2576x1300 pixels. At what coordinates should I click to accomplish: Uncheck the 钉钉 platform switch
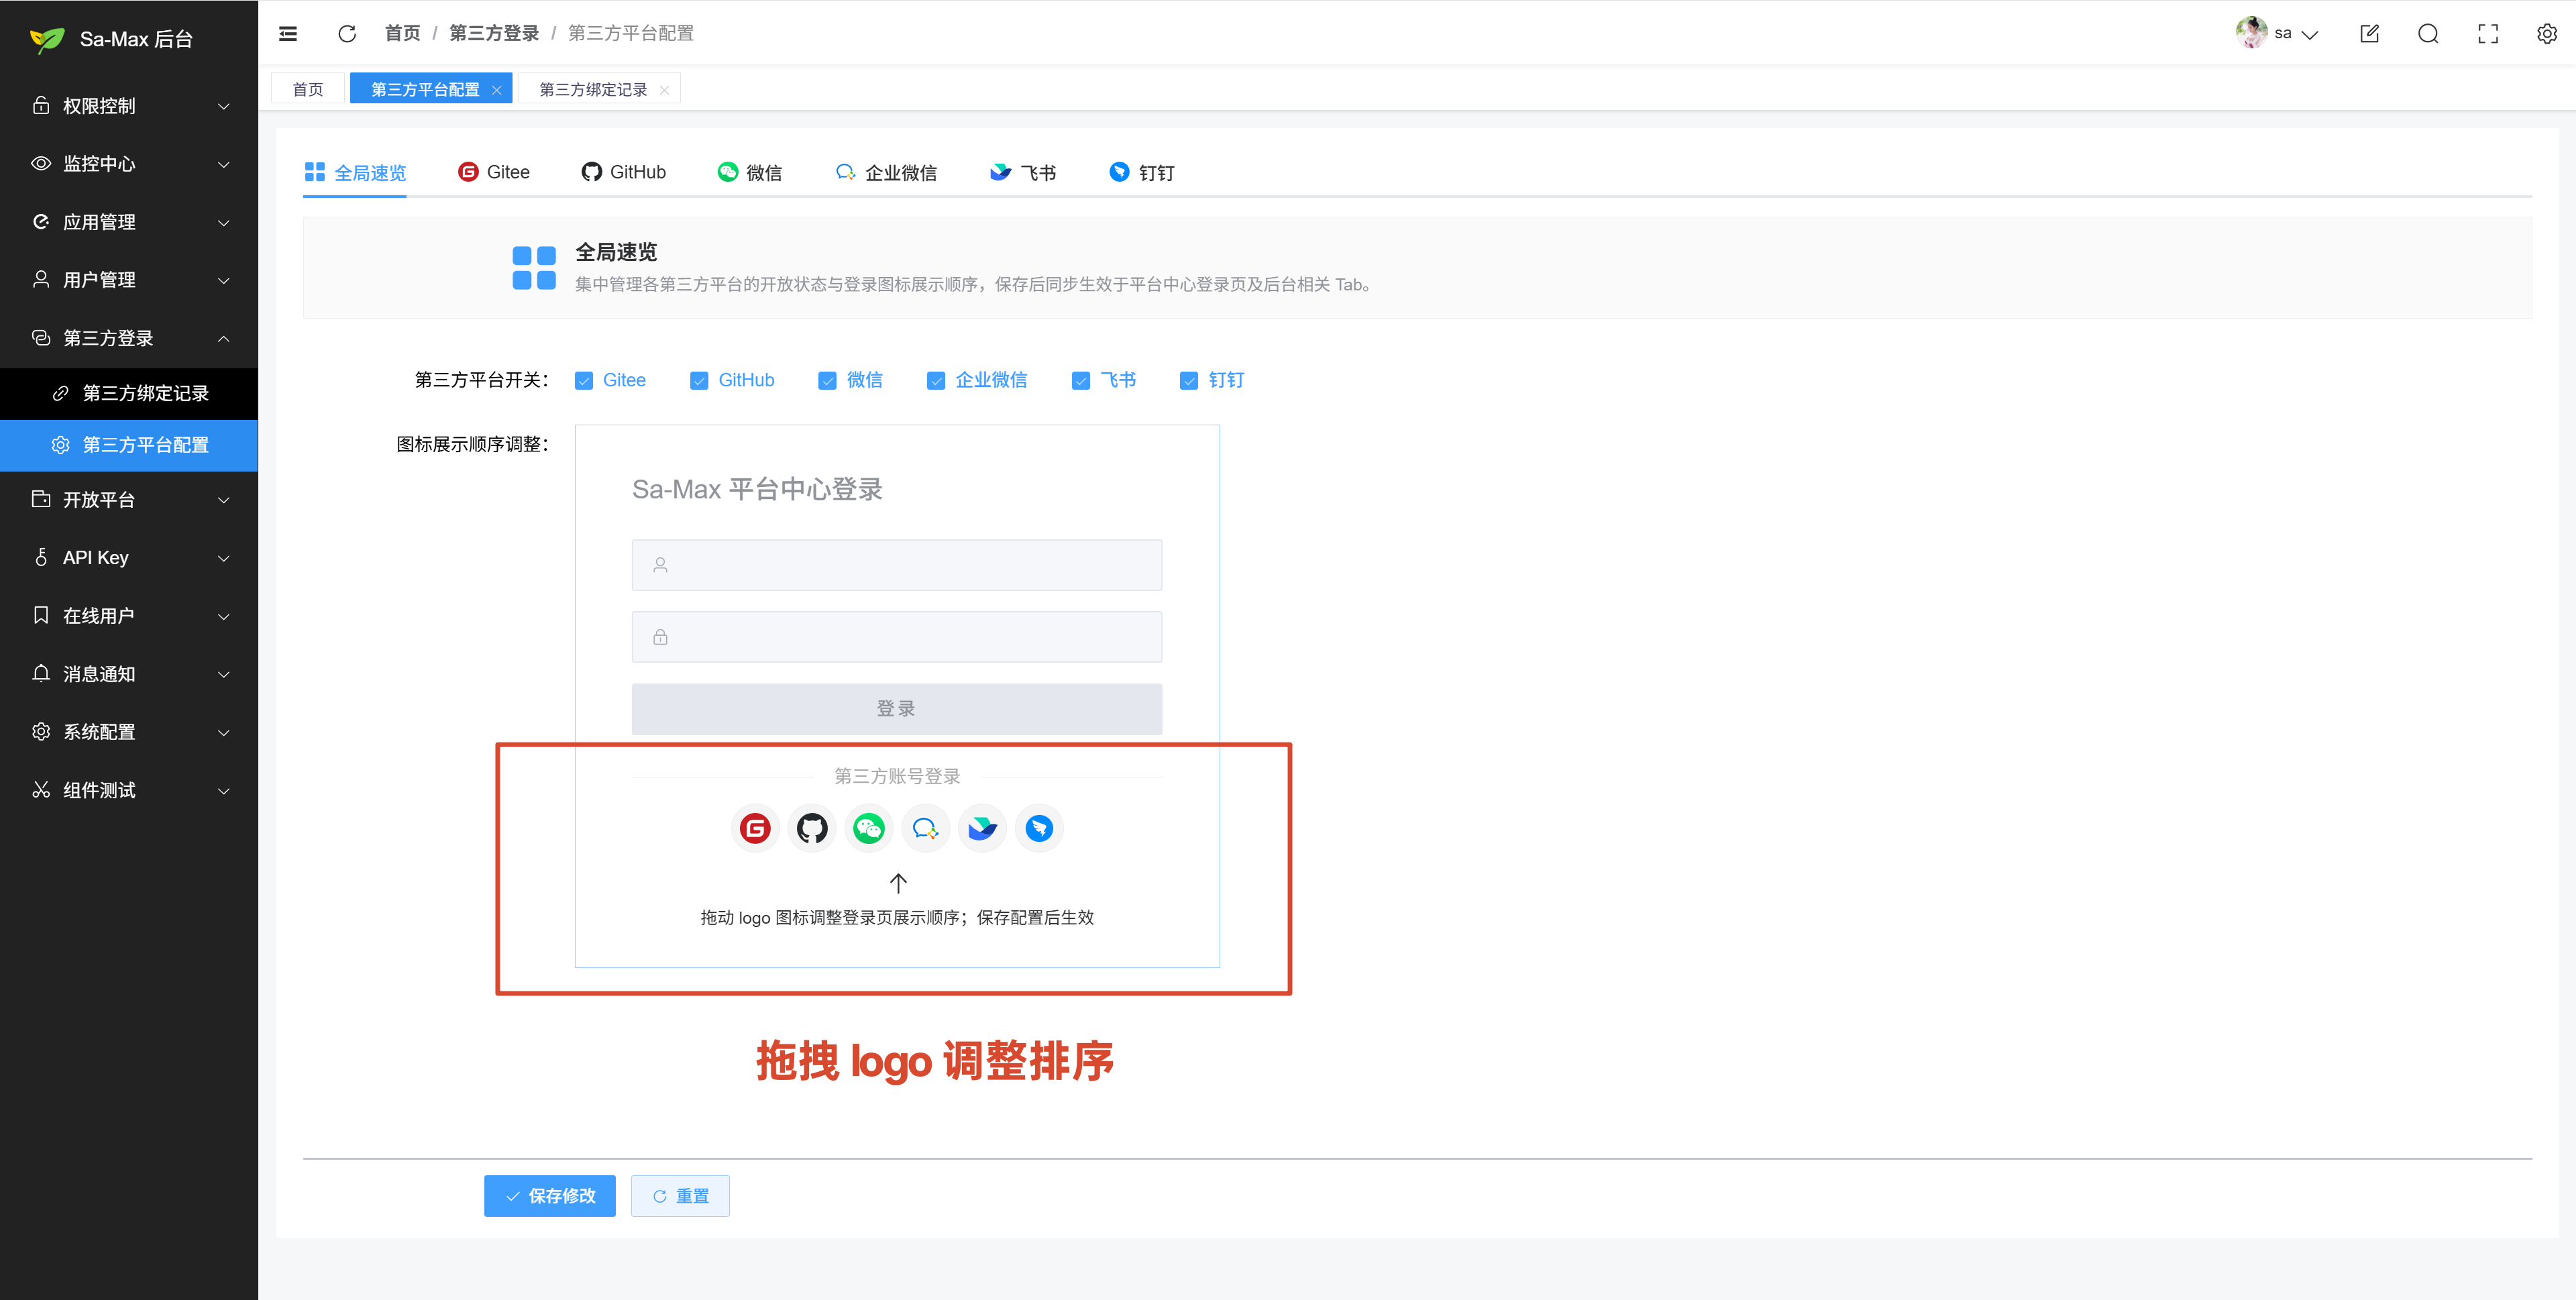[x=1189, y=381]
